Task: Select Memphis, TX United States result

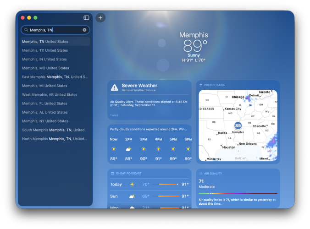Action: tap(45, 50)
